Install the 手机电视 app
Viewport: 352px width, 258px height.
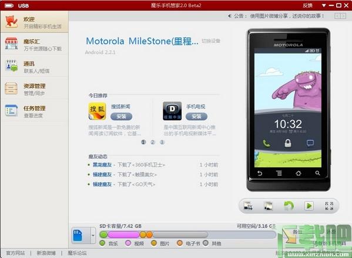pyautogui.click(x=196, y=116)
